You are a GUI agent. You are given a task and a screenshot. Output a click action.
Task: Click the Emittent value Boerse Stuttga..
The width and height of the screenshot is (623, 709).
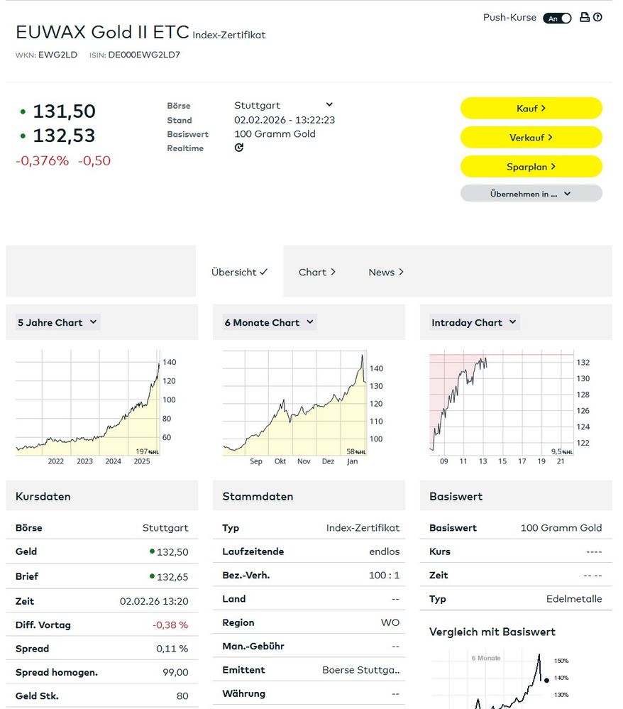coord(360,670)
